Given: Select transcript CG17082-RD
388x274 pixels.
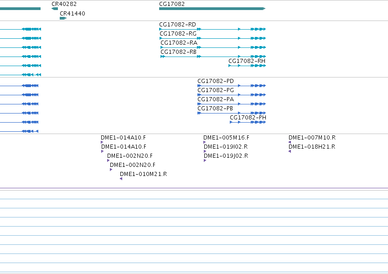Looking at the screenshot, I should coord(212,29).
